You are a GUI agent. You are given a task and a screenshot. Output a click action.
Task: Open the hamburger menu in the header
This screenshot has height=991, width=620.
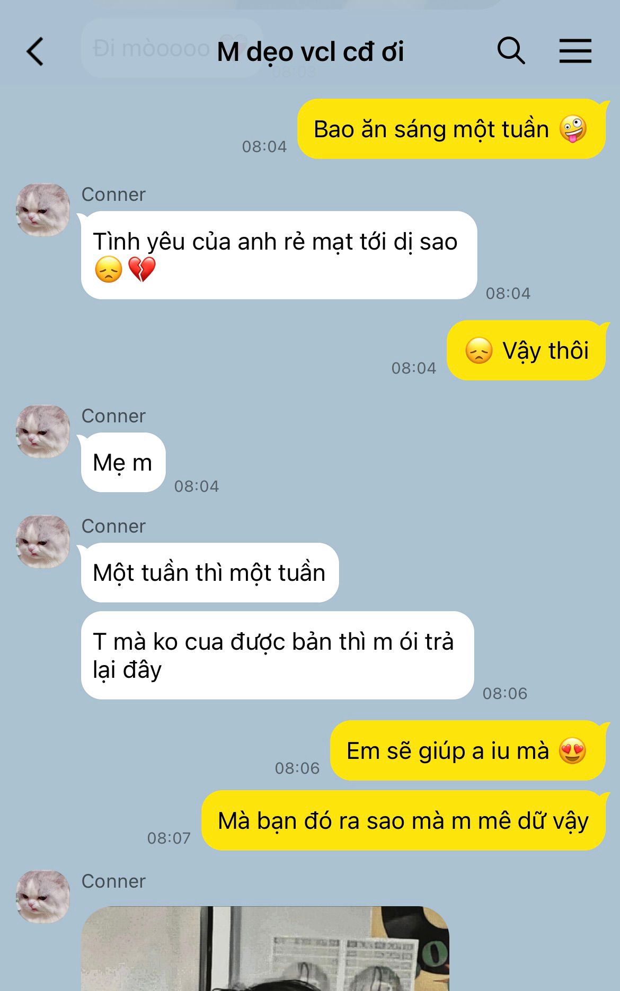click(x=575, y=51)
